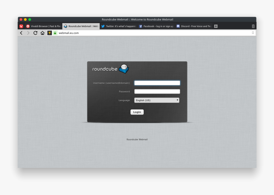Click the Roundcube Webmail footer text
This screenshot has height=195, width=274.
pos(137,139)
